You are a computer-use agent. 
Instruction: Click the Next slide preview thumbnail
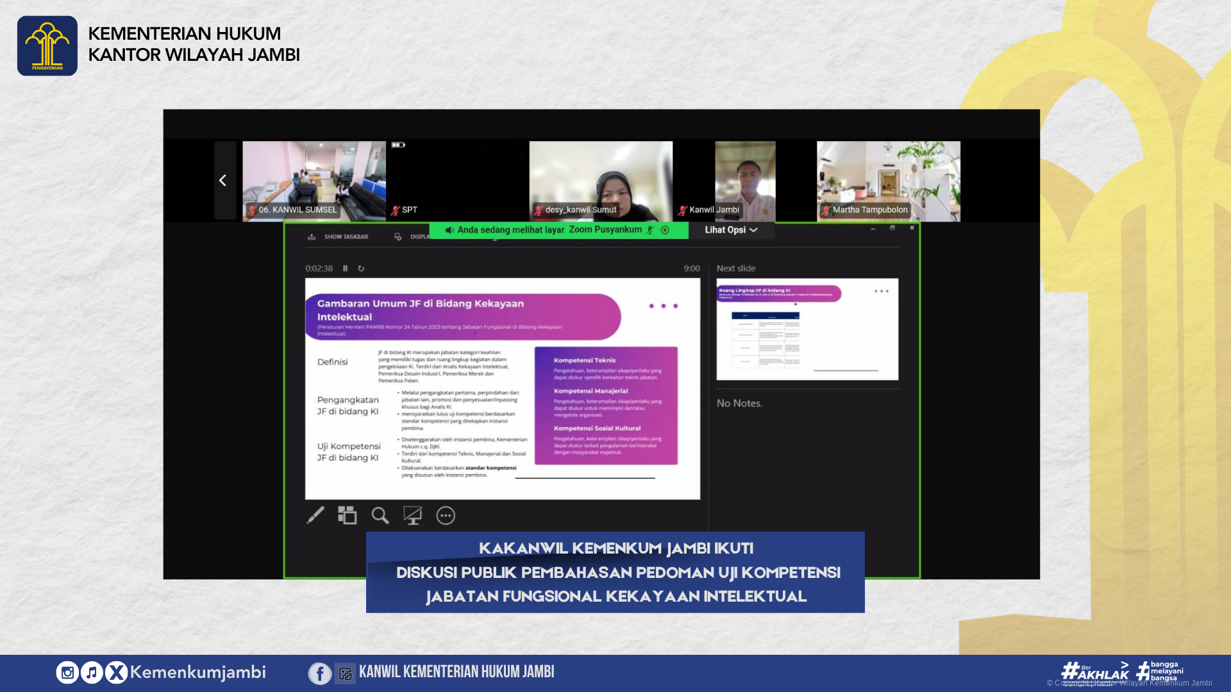pos(807,329)
